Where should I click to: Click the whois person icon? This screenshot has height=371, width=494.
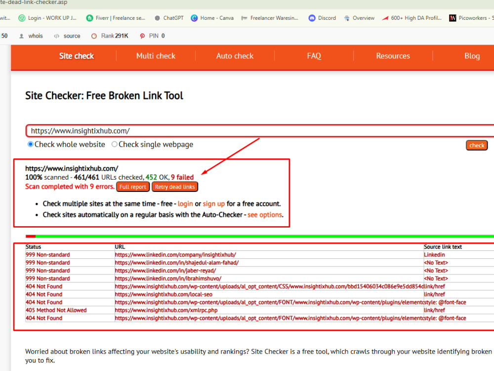point(21,36)
